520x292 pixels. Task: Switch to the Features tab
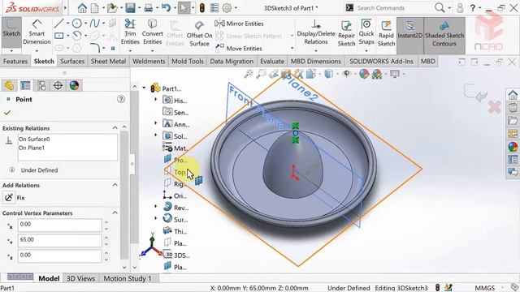(15, 62)
